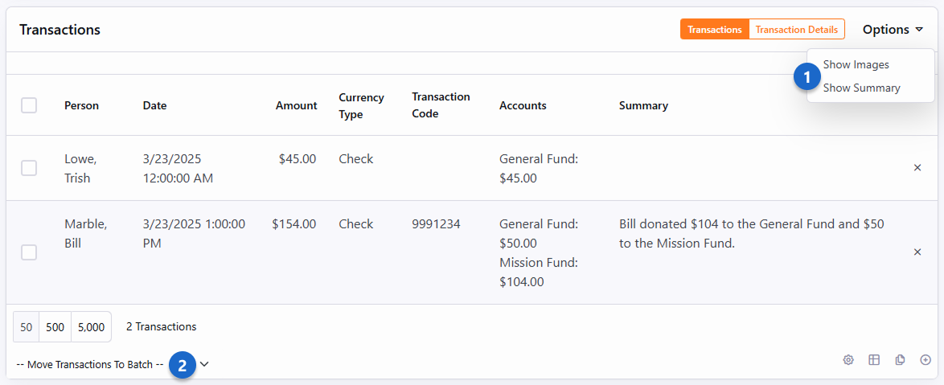Click the add transaction plus icon
Screen dimensions: 944x385
[926, 360]
